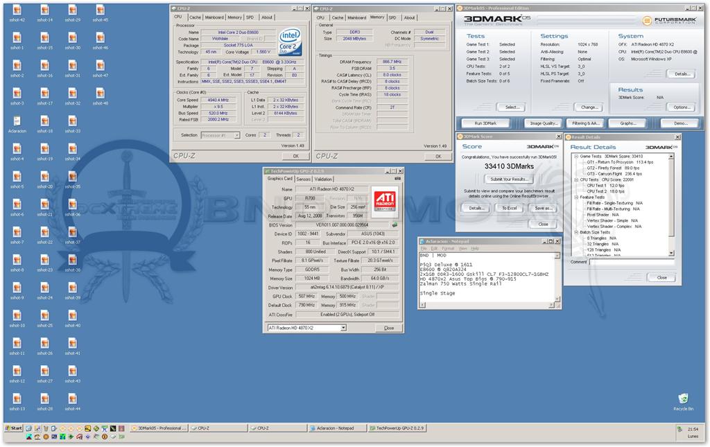Select the sshot-10 desktop icon
The image size is (710, 447).
[x=17, y=319]
